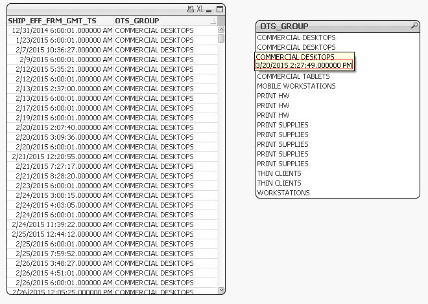Click timestamp 2/26/2015 3:48:27.000000 AM
This screenshot has height=304, width=428.
click(x=64, y=263)
